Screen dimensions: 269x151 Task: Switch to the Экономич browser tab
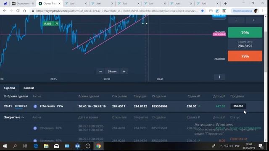tap(23, 3)
